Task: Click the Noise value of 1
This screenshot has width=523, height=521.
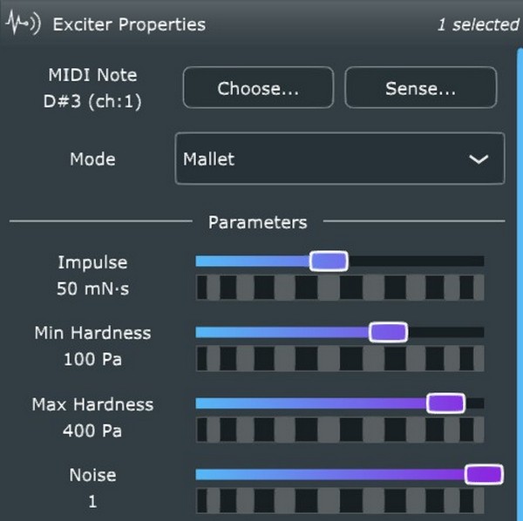Action: pyautogui.click(x=92, y=502)
